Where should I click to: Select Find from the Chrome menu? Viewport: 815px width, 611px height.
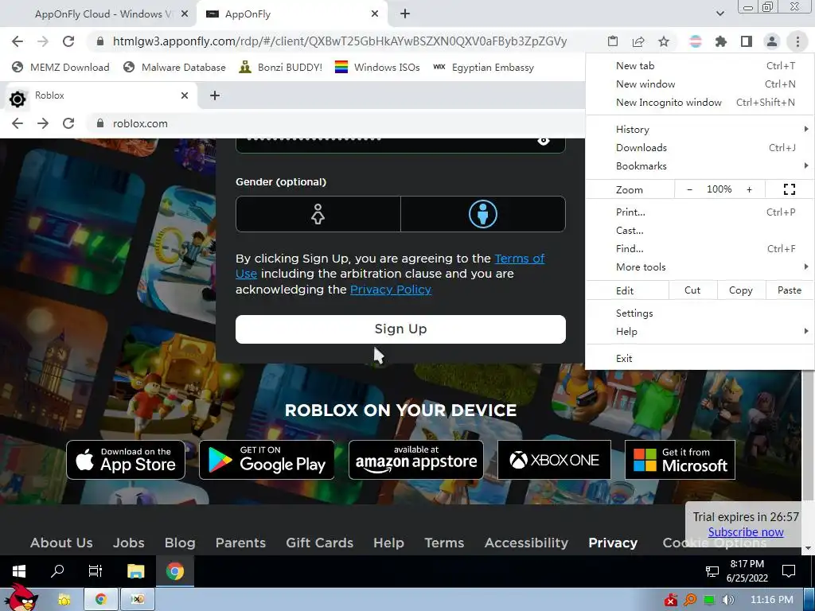pos(700,249)
